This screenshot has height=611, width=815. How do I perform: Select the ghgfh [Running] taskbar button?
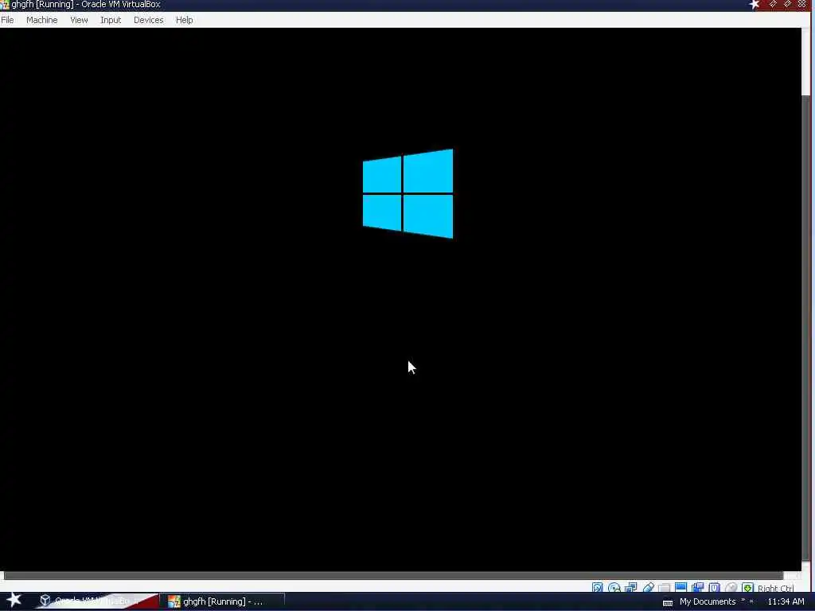pyautogui.click(x=224, y=601)
